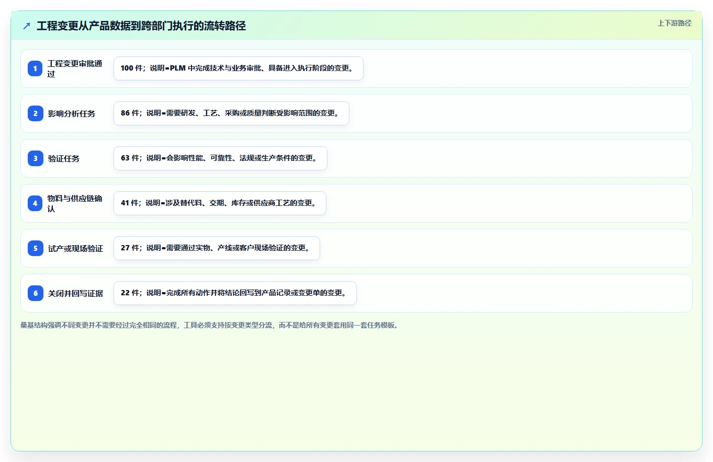Click the arrow icon beside the title

pyautogui.click(x=27, y=26)
